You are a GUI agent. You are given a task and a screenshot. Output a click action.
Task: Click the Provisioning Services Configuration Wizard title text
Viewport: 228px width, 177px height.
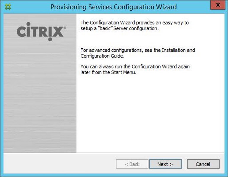(114, 7)
